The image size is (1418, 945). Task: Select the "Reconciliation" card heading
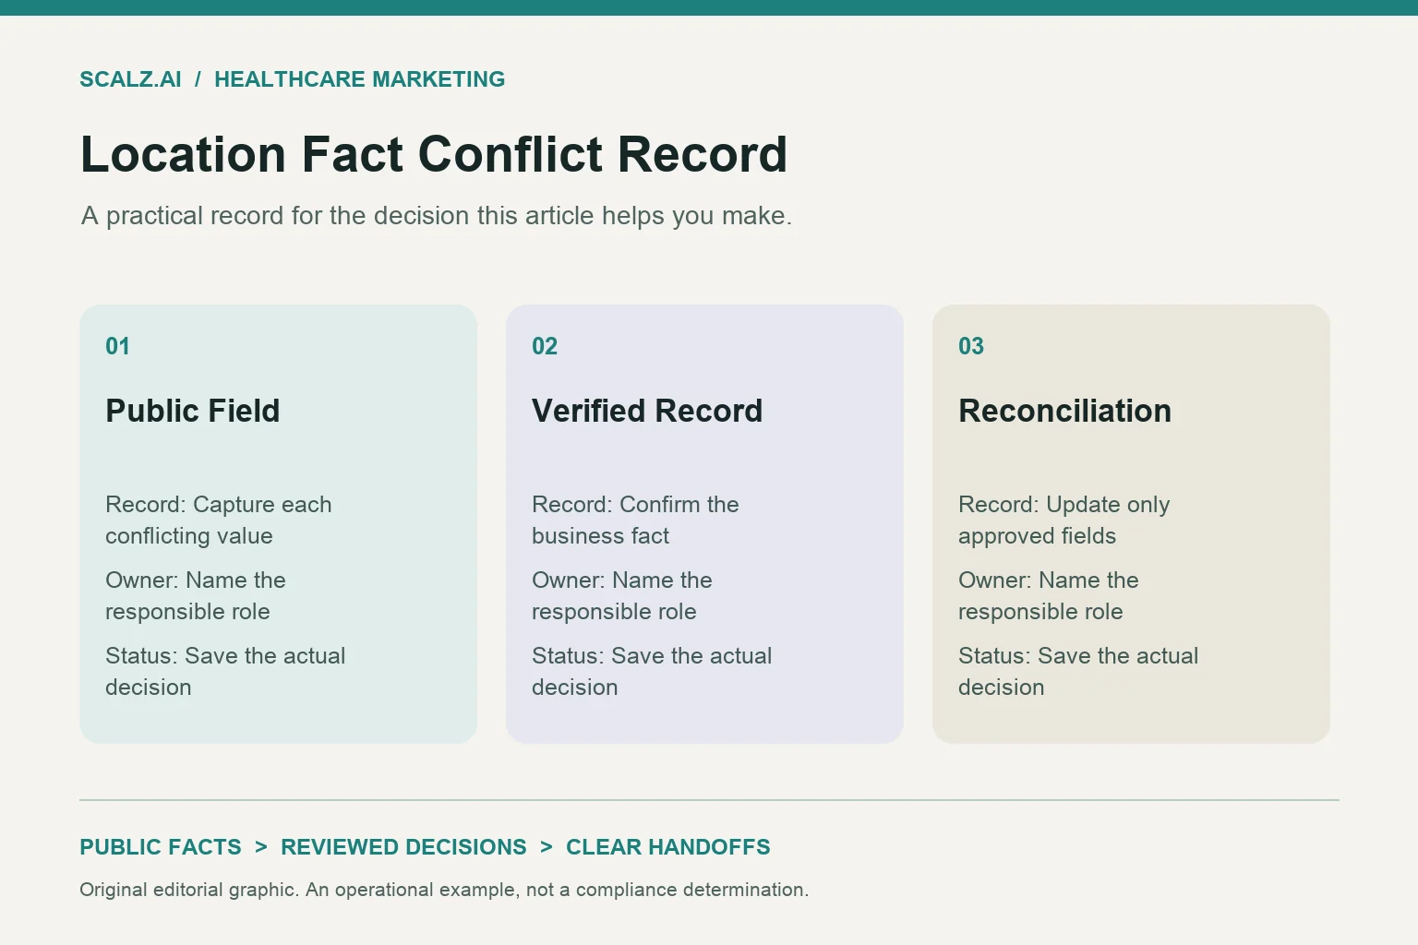(1064, 411)
